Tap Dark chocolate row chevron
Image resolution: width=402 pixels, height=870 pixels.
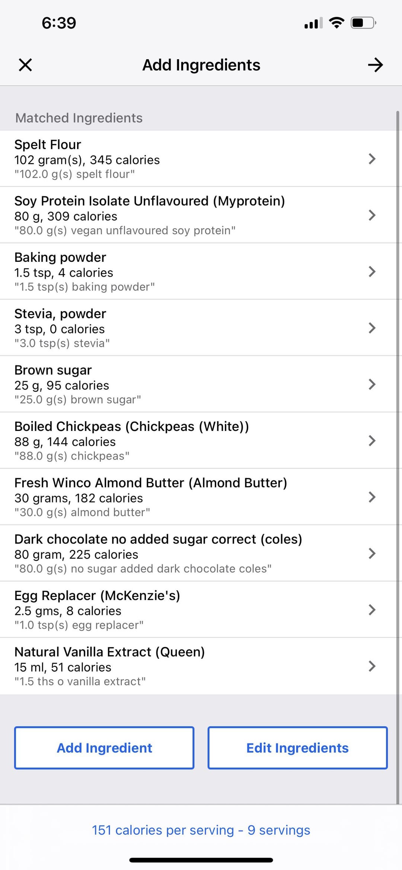click(371, 553)
